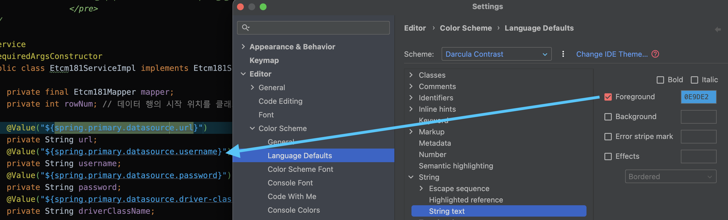Open the help question mark icon
The width and height of the screenshot is (728, 220).
[655, 54]
